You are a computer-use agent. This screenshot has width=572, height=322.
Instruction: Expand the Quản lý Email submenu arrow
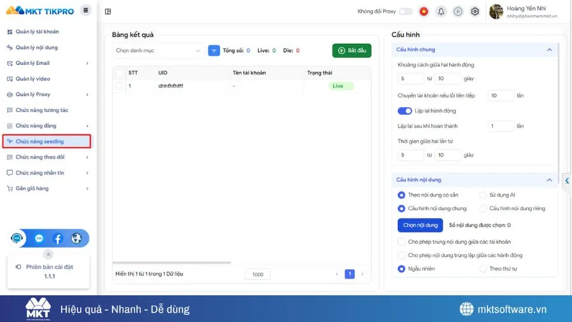point(87,63)
